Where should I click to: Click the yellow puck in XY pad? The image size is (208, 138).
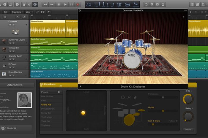(x=83, y=113)
